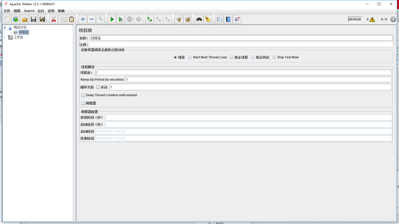Start test with no pauses
Image resolution: width=399 pixels, height=224 pixels.
[121, 19]
